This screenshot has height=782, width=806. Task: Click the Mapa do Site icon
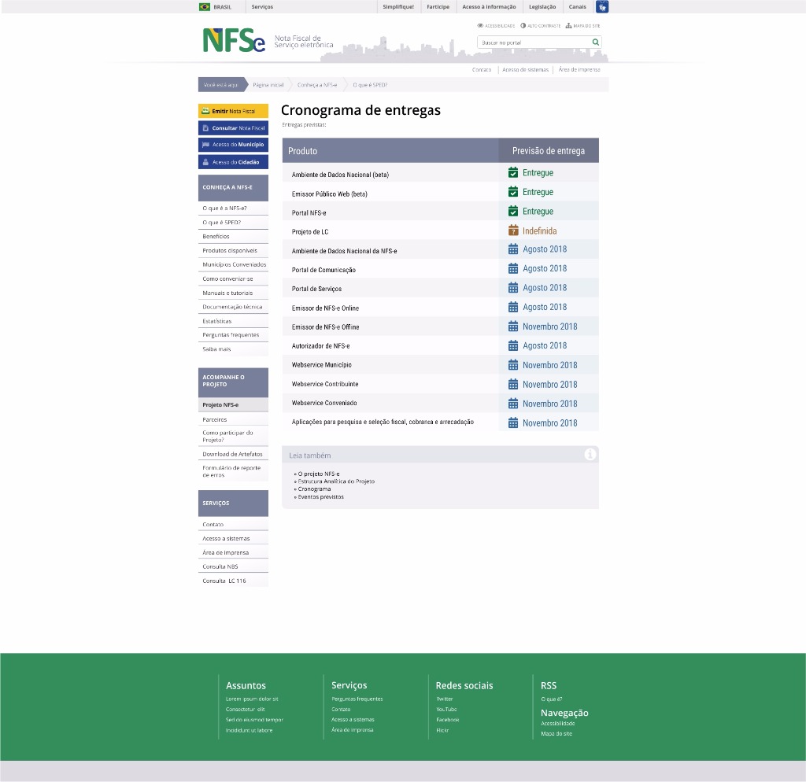tap(568, 26)
